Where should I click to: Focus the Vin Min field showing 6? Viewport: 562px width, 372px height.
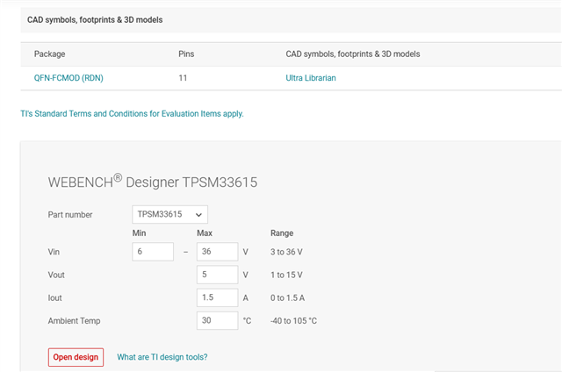point(153,252)
